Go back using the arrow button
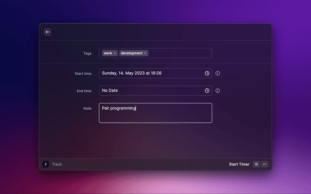 point(48,32)
